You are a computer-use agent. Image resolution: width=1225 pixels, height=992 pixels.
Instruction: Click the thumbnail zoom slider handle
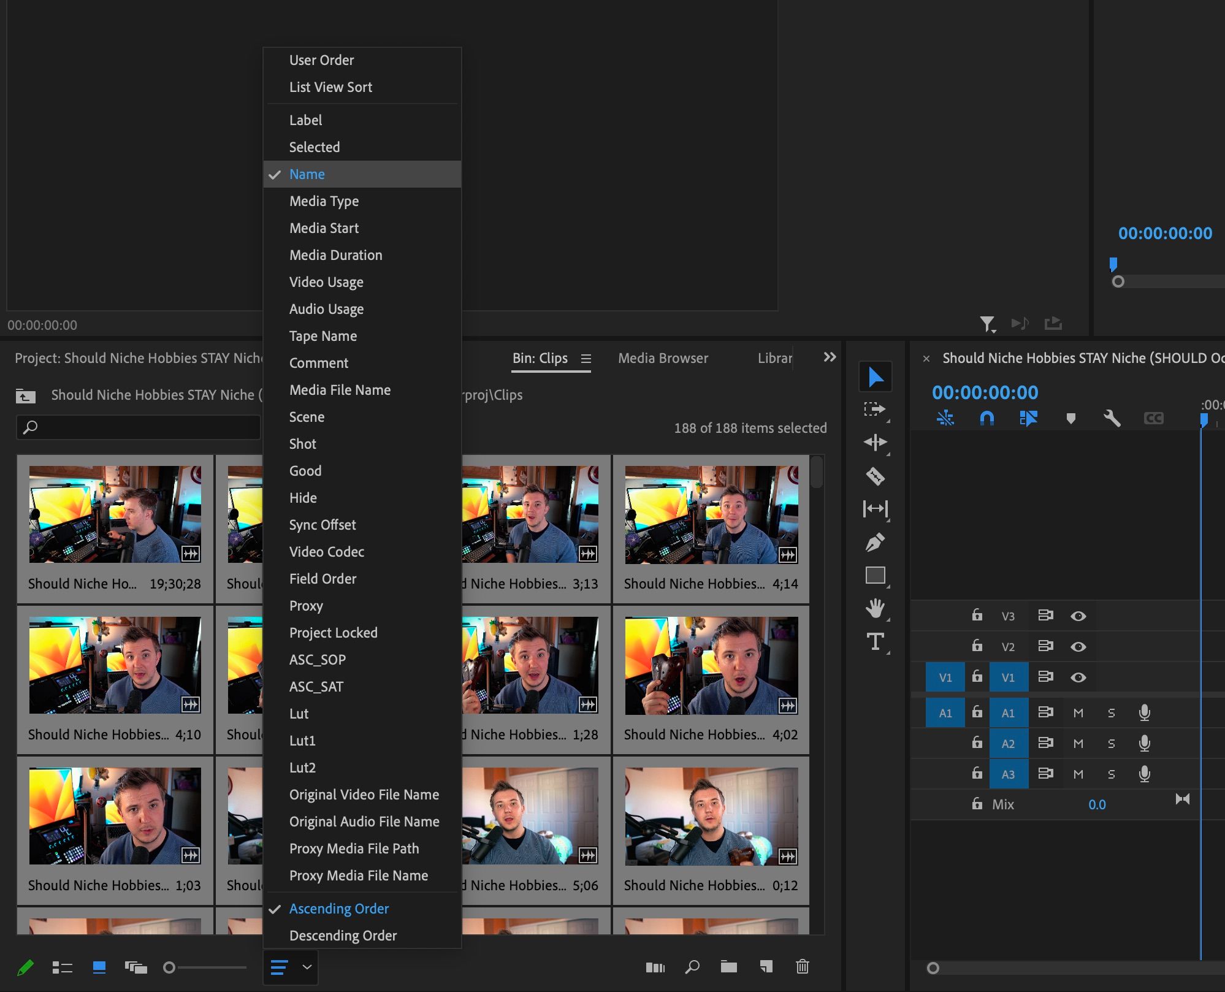(170, 967)
